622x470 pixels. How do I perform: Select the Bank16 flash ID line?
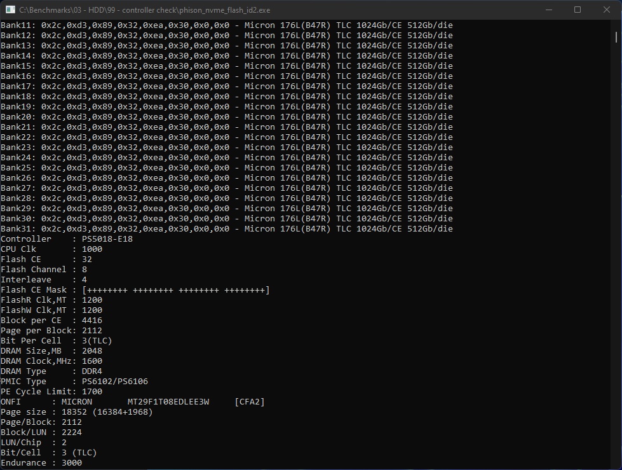[x=227, y=76]
